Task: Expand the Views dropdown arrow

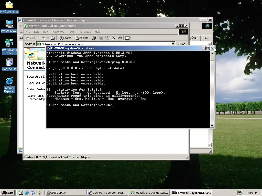Action: pos(131,38)
